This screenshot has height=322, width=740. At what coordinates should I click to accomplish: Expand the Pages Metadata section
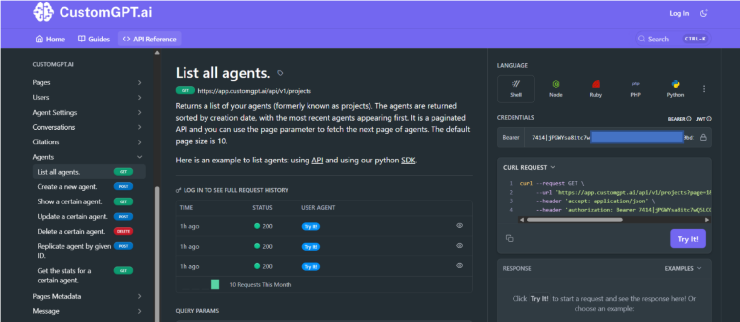[87, 296]
